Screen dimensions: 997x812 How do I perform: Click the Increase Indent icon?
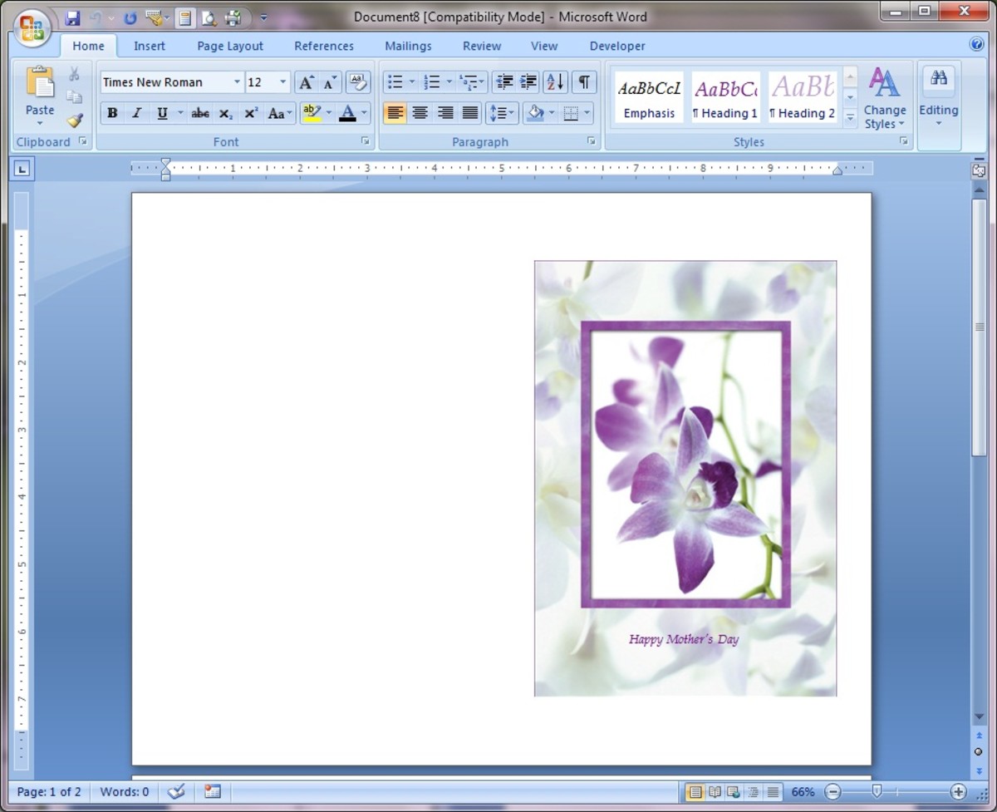tap(528, 82)
